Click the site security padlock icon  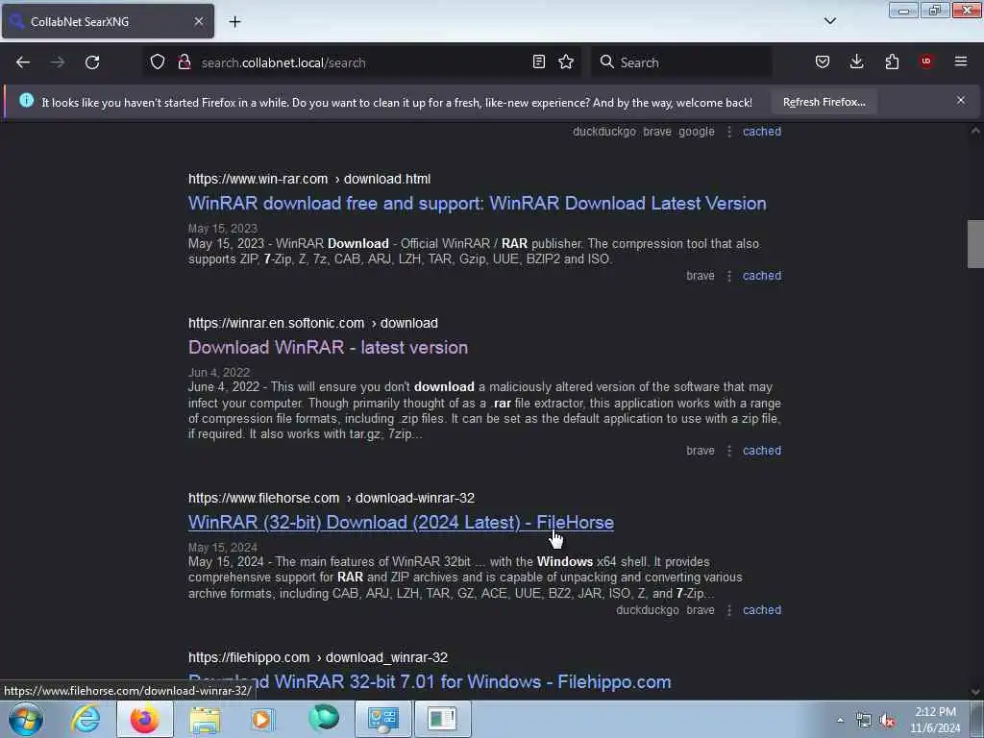[x=184, y=61]
